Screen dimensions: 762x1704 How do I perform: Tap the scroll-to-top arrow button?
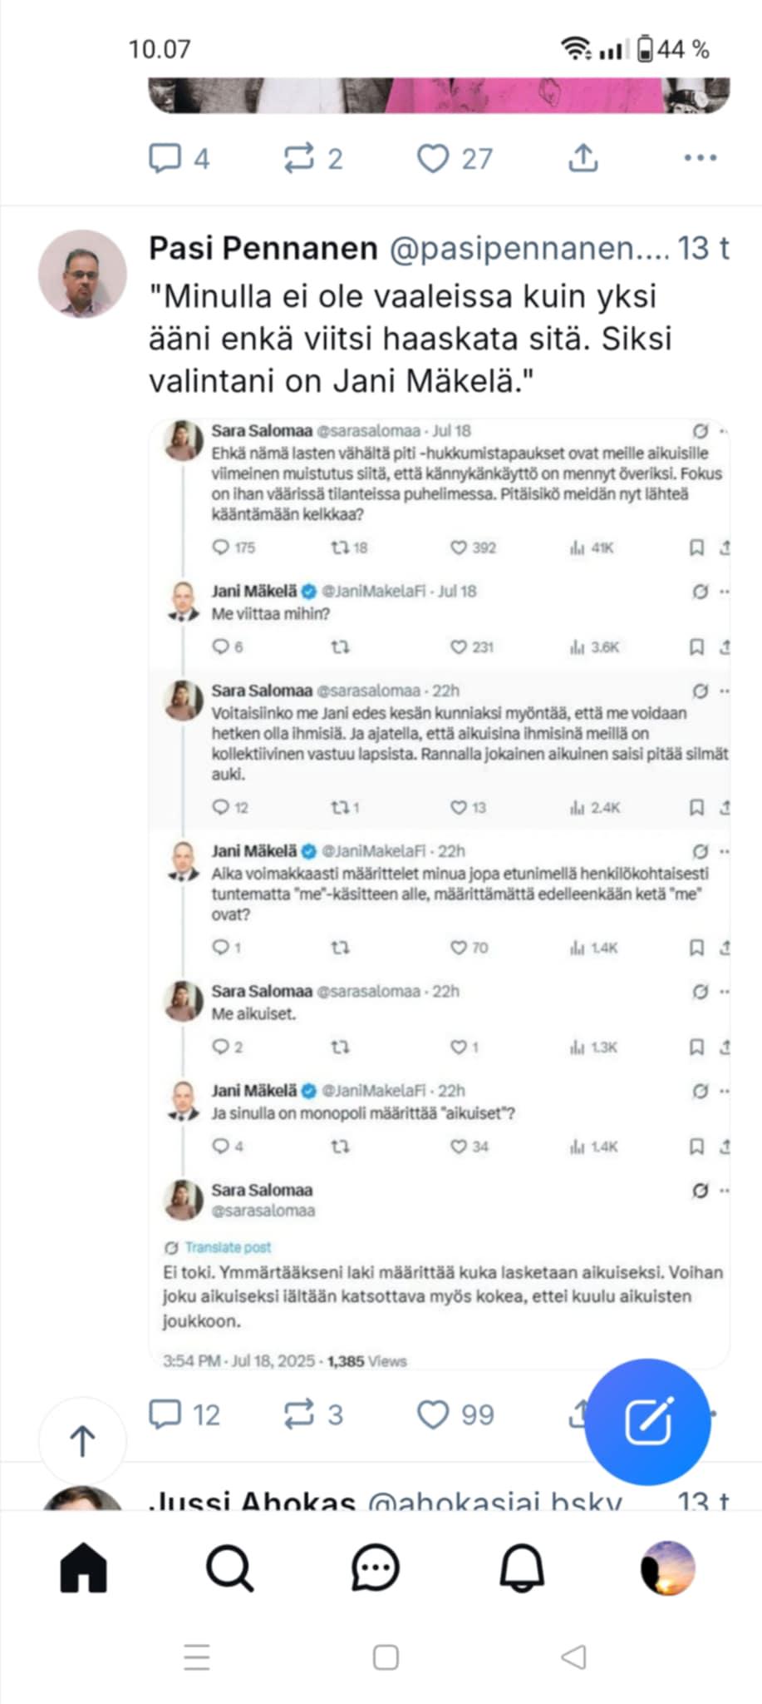[x=82, y=1441]
